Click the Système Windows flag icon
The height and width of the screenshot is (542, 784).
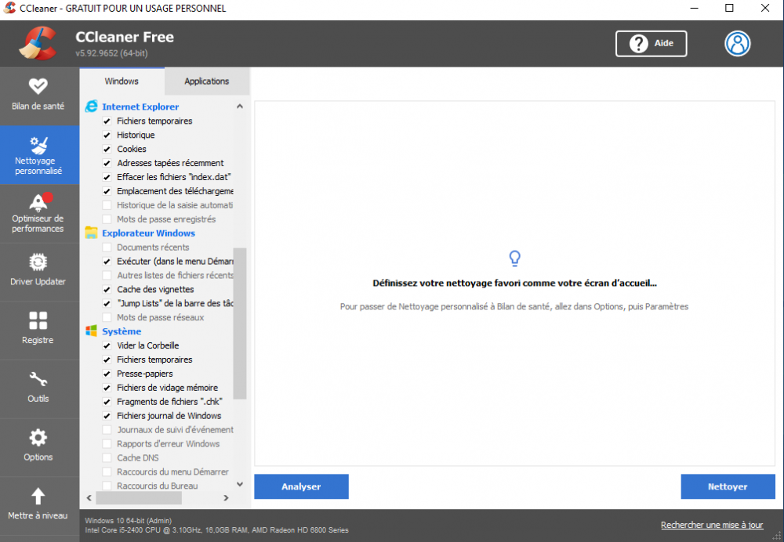(x=91, y=331)
